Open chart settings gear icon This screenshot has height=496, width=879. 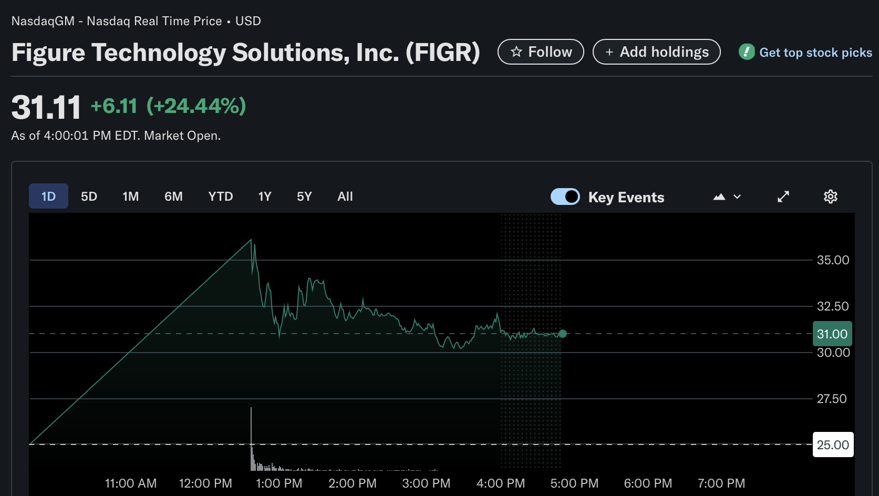[x=830, y=197]
